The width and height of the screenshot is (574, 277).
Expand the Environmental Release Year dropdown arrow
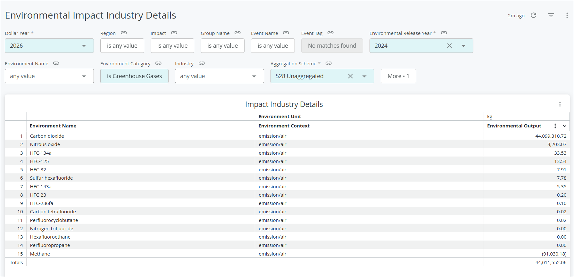463,46
